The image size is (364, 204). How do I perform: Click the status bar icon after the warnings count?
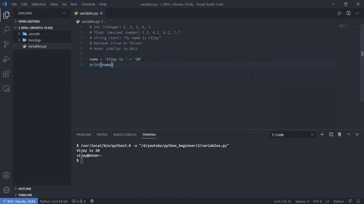point(92,201)
